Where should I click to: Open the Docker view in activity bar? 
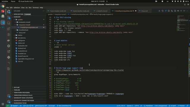point(9,40)
